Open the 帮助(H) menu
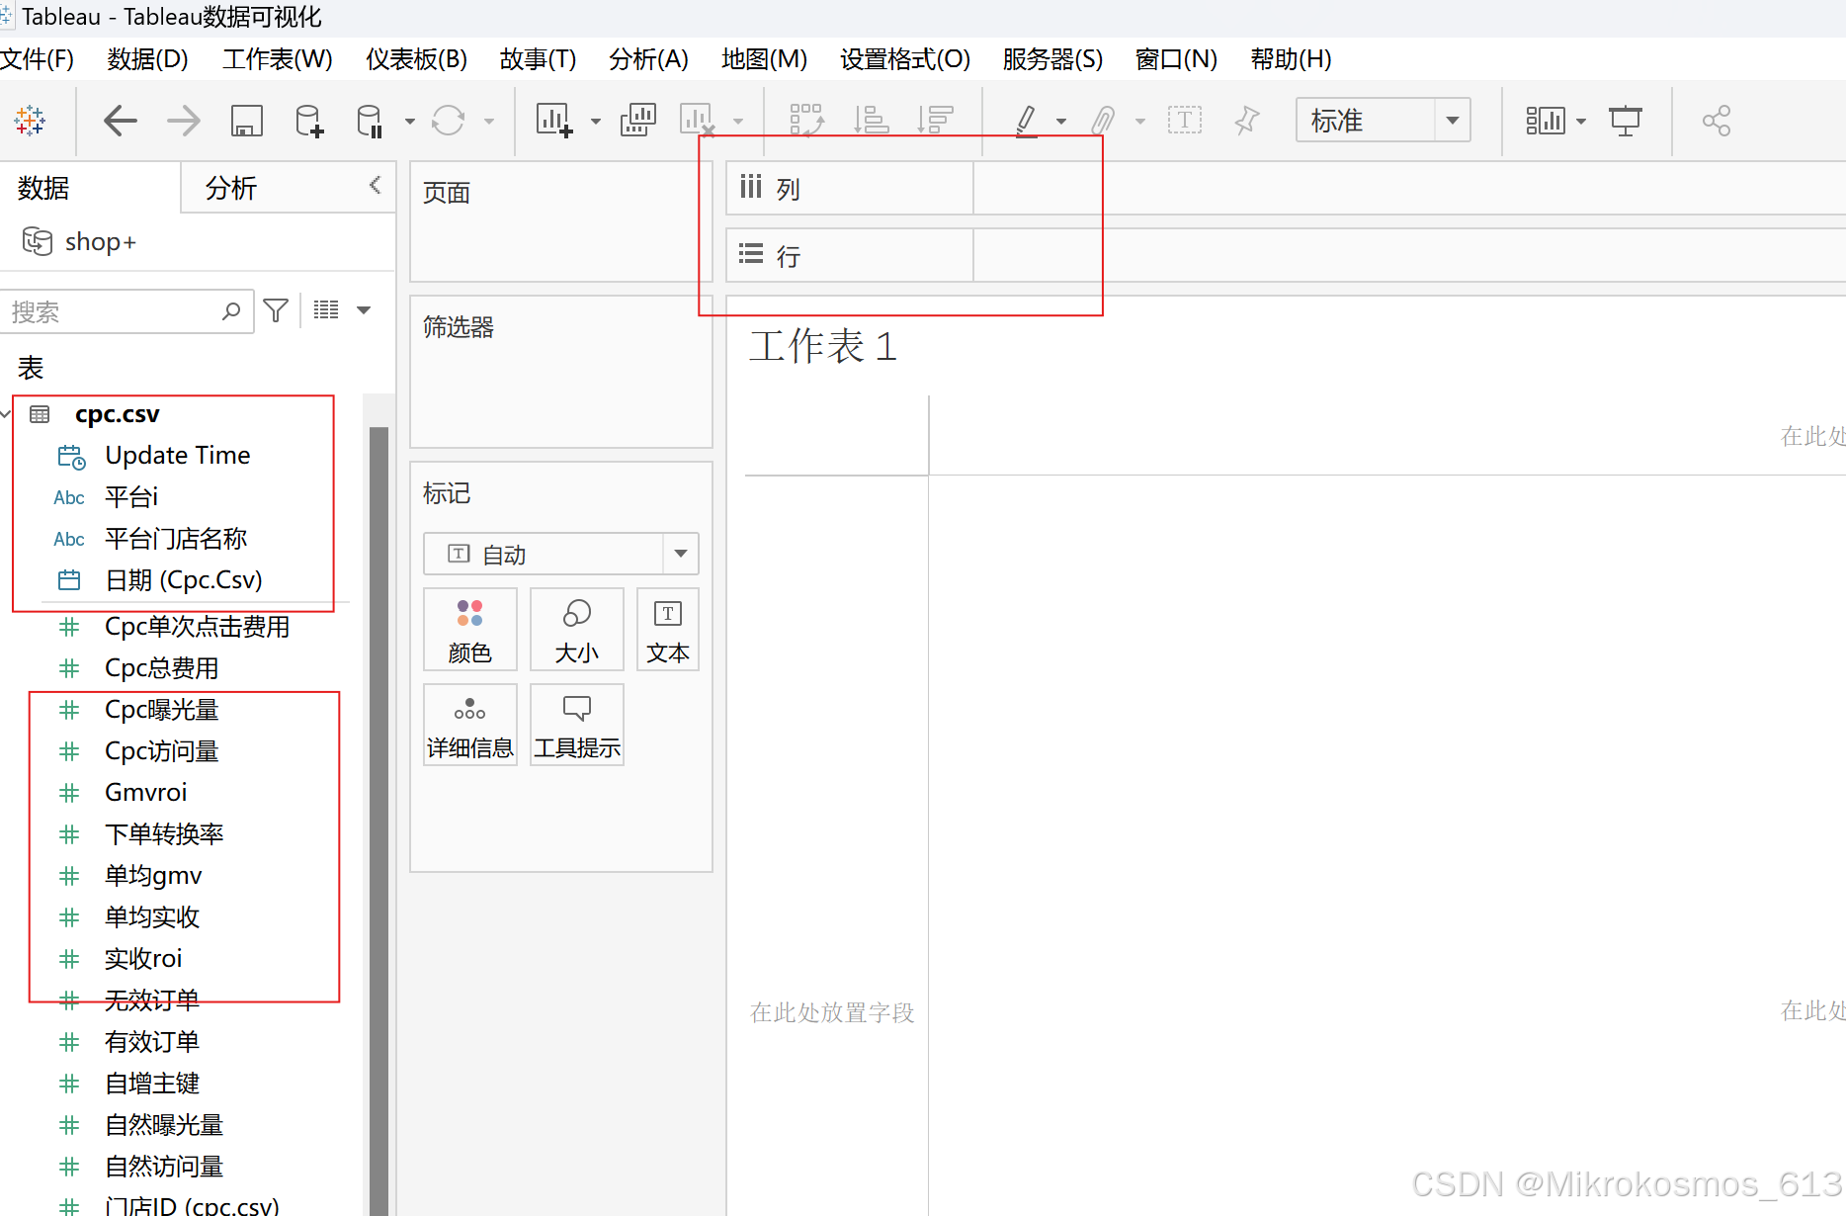The height and width of the screenshot is (1216, 1846). click(1291, 59)
